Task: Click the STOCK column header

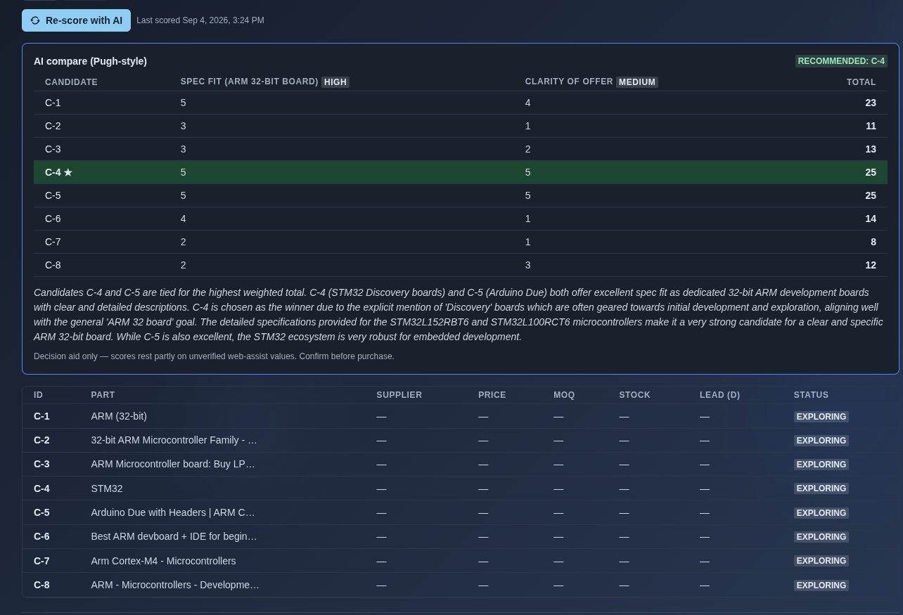Action: 635,395
